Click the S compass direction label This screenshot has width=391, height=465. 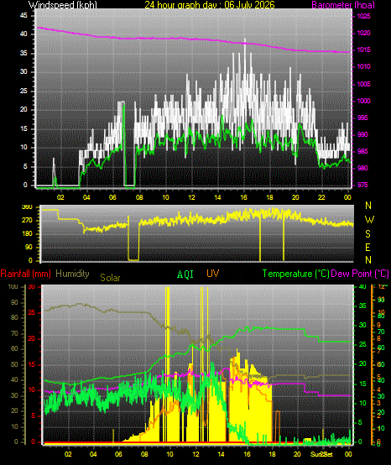(x=368, y=234)
